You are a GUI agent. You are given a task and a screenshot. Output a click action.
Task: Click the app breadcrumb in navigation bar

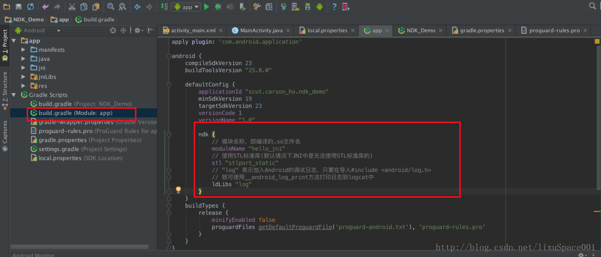point(60,20)
